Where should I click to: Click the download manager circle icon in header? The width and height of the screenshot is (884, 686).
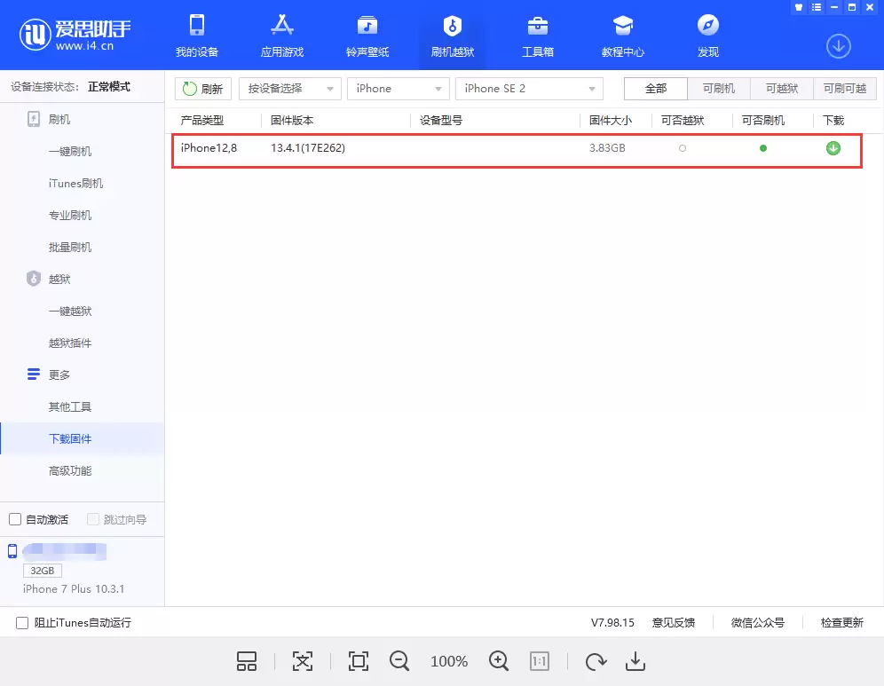point(839,46)
